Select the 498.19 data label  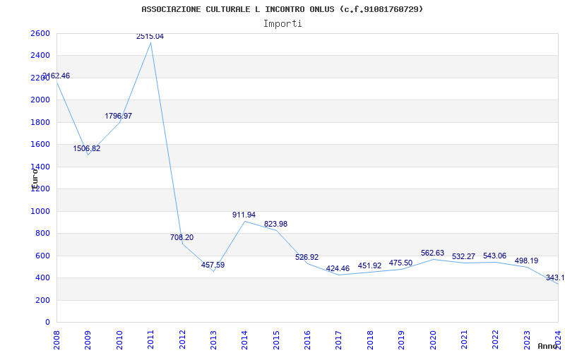click(526, 261)
